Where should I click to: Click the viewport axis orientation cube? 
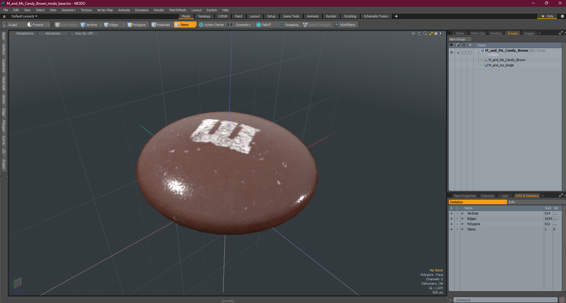[17, 283]
